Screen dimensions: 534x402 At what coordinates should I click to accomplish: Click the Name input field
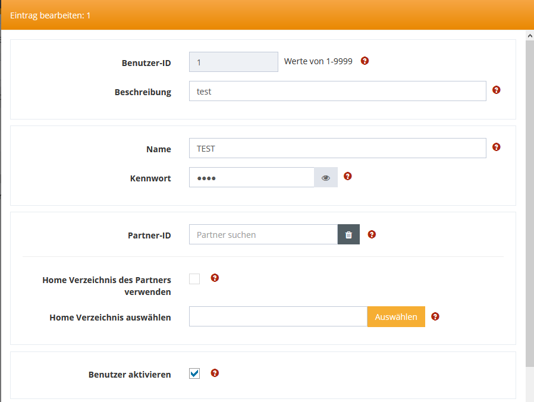tap(337, 149)
